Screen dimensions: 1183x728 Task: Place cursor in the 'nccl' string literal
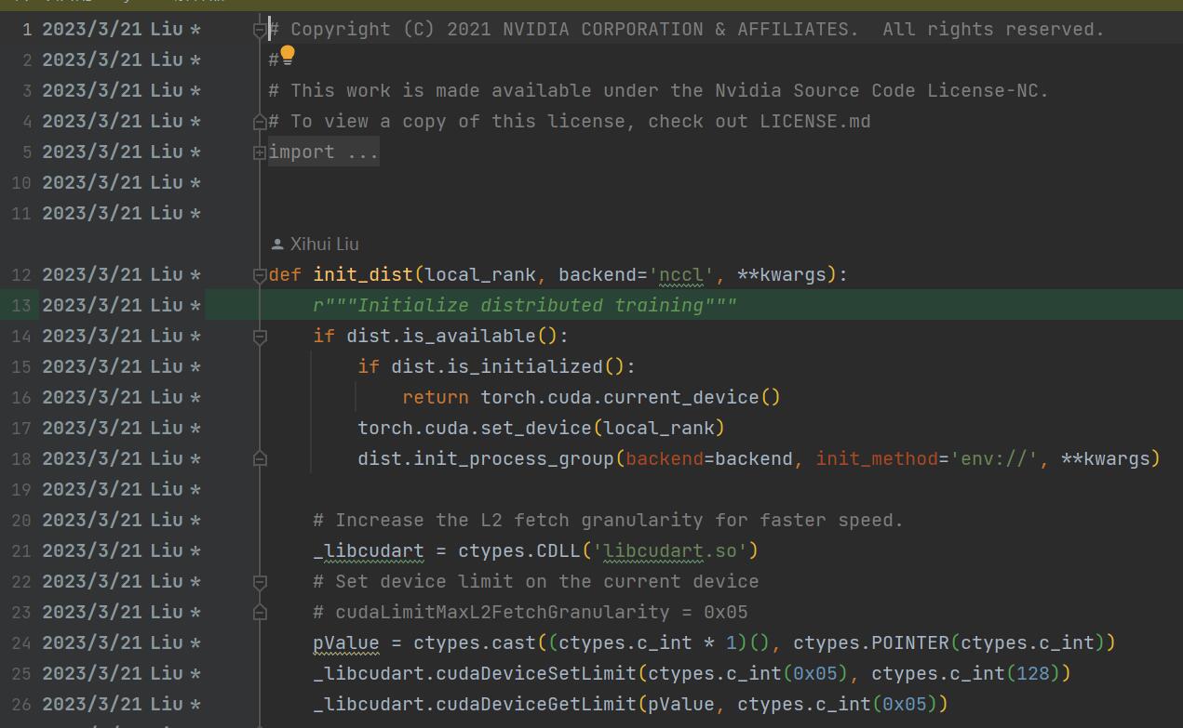coord(680,274)
